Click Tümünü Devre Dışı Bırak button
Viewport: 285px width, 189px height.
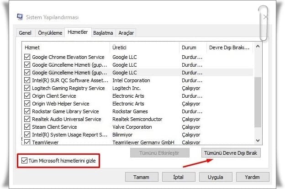[x=231, y=153]
